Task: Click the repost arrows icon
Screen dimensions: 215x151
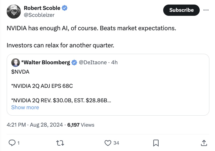Action: pyautogui.click(x=60, y=143)
